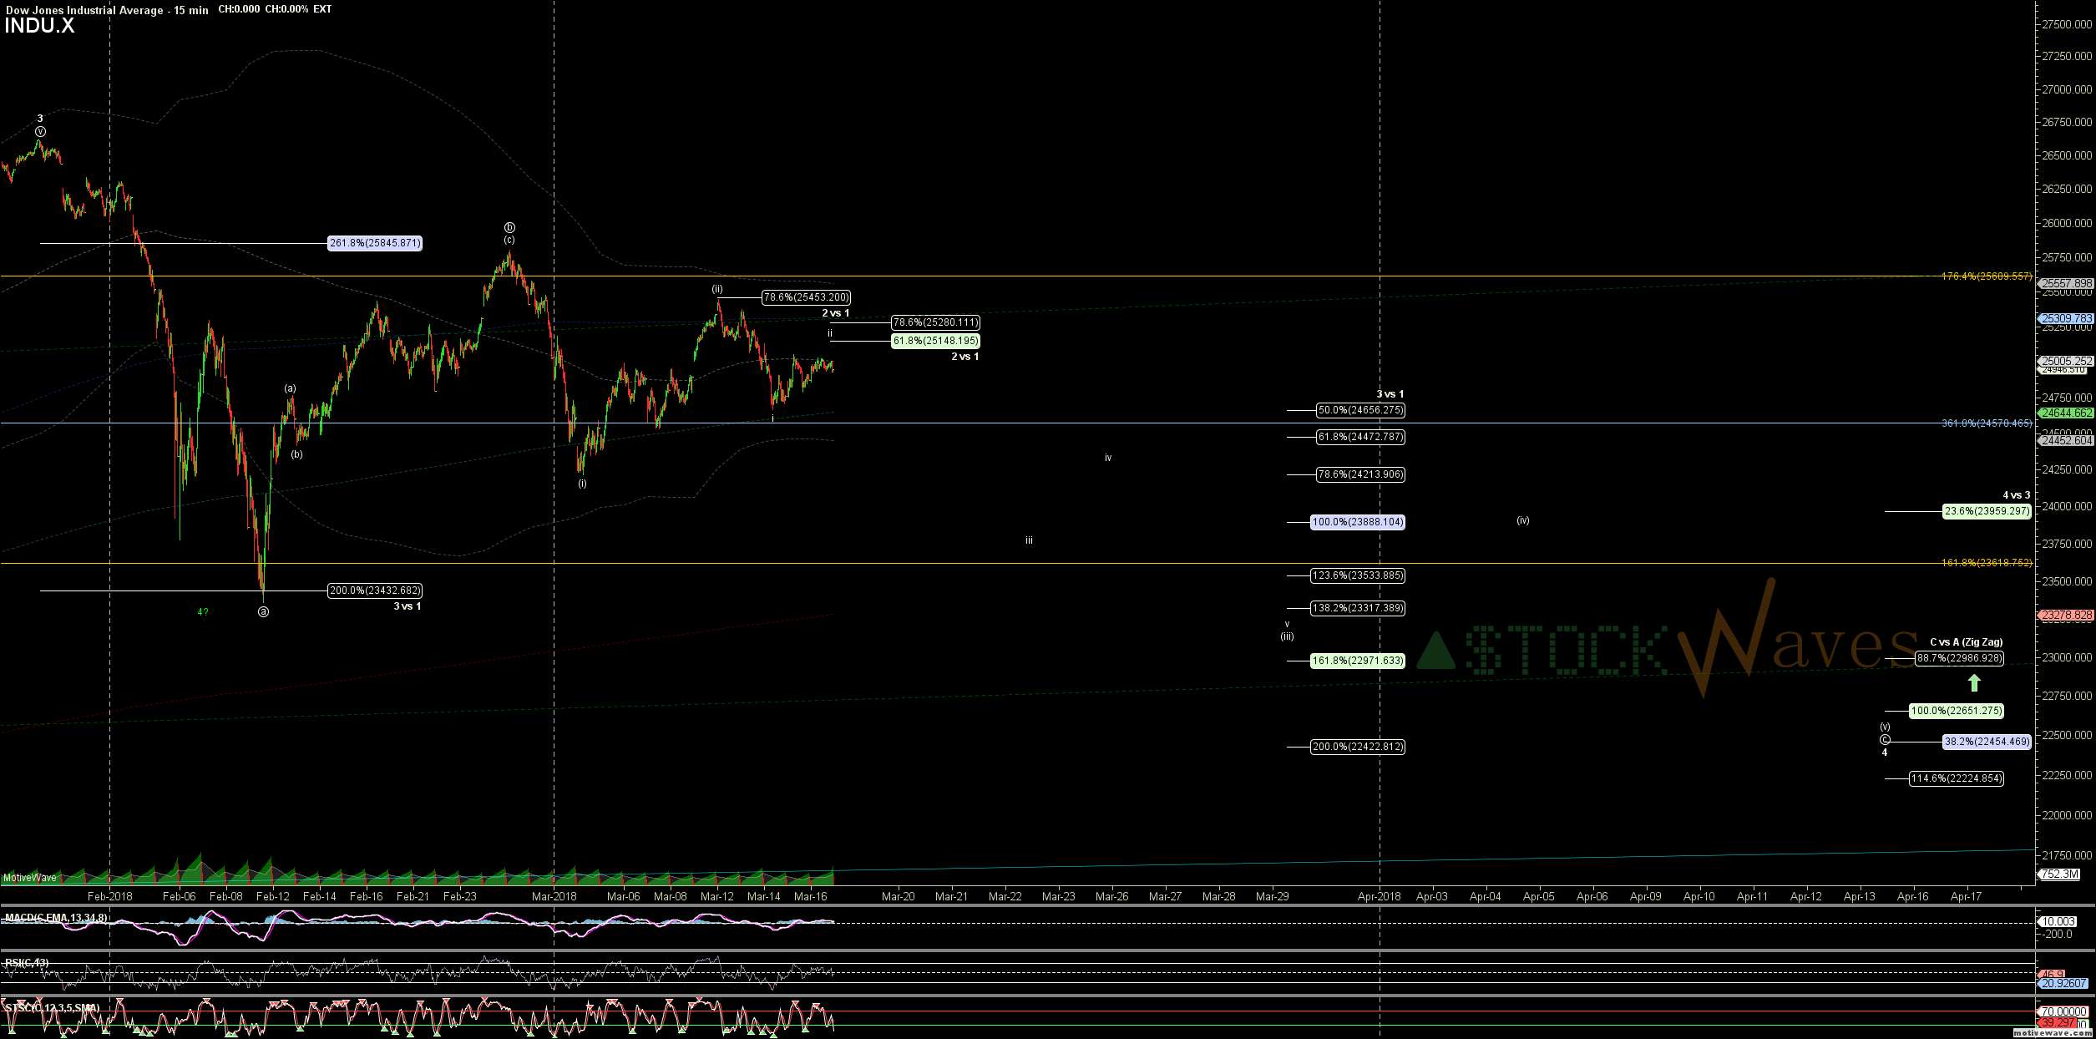Select the circled b wave label at top
Viewport: 2096px width, 1039px height.
pos(509,227)
